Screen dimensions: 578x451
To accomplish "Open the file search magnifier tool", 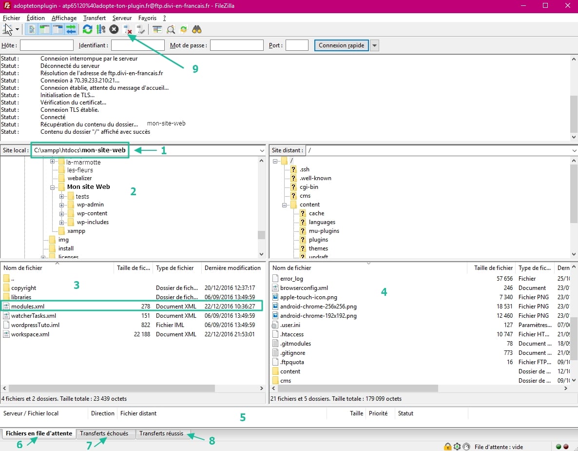I will (x=171, y=29).
